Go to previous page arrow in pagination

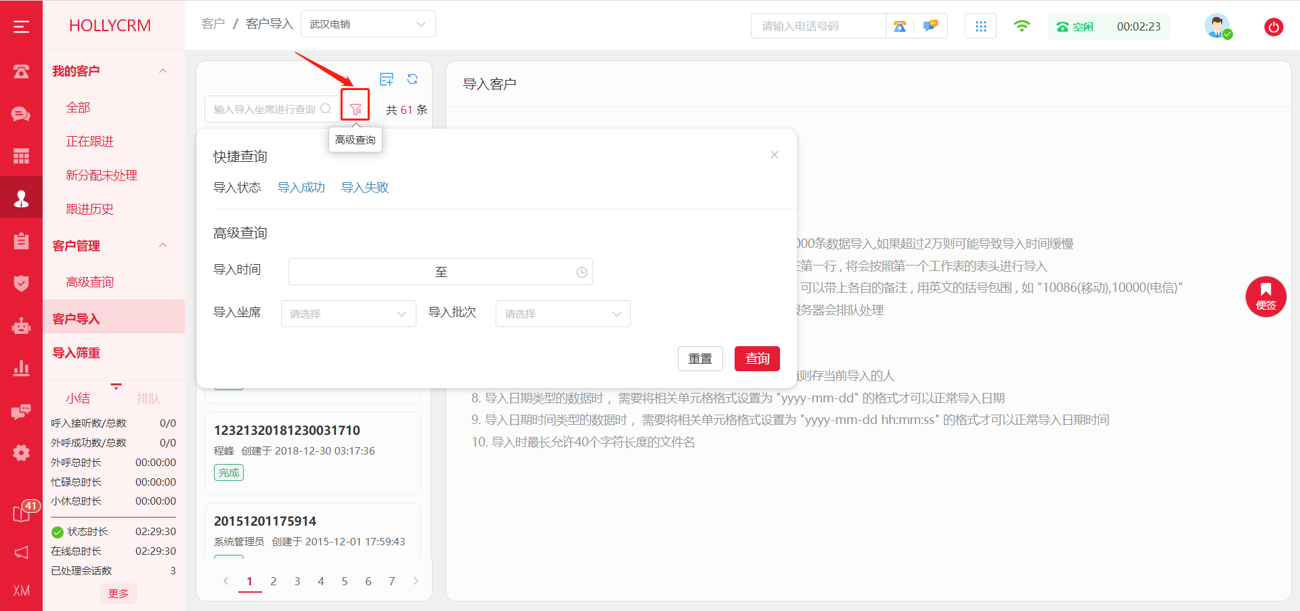coord(226,581)
